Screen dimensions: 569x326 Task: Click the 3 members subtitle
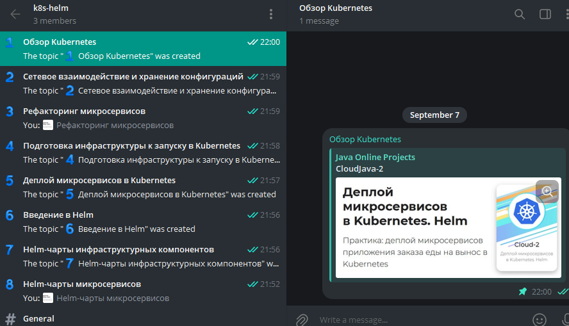click(x=55, y=21)
